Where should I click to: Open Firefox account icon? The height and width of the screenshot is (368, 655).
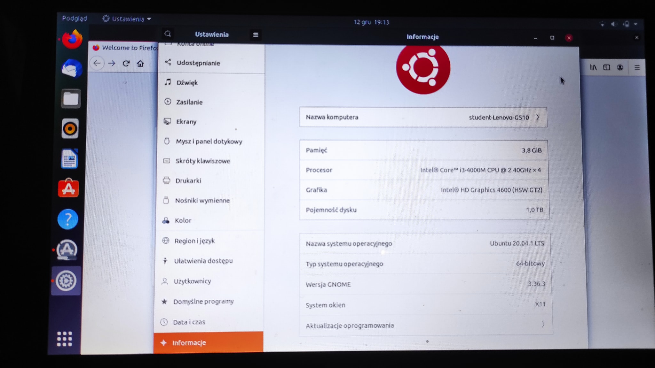(x=620, y=67)
